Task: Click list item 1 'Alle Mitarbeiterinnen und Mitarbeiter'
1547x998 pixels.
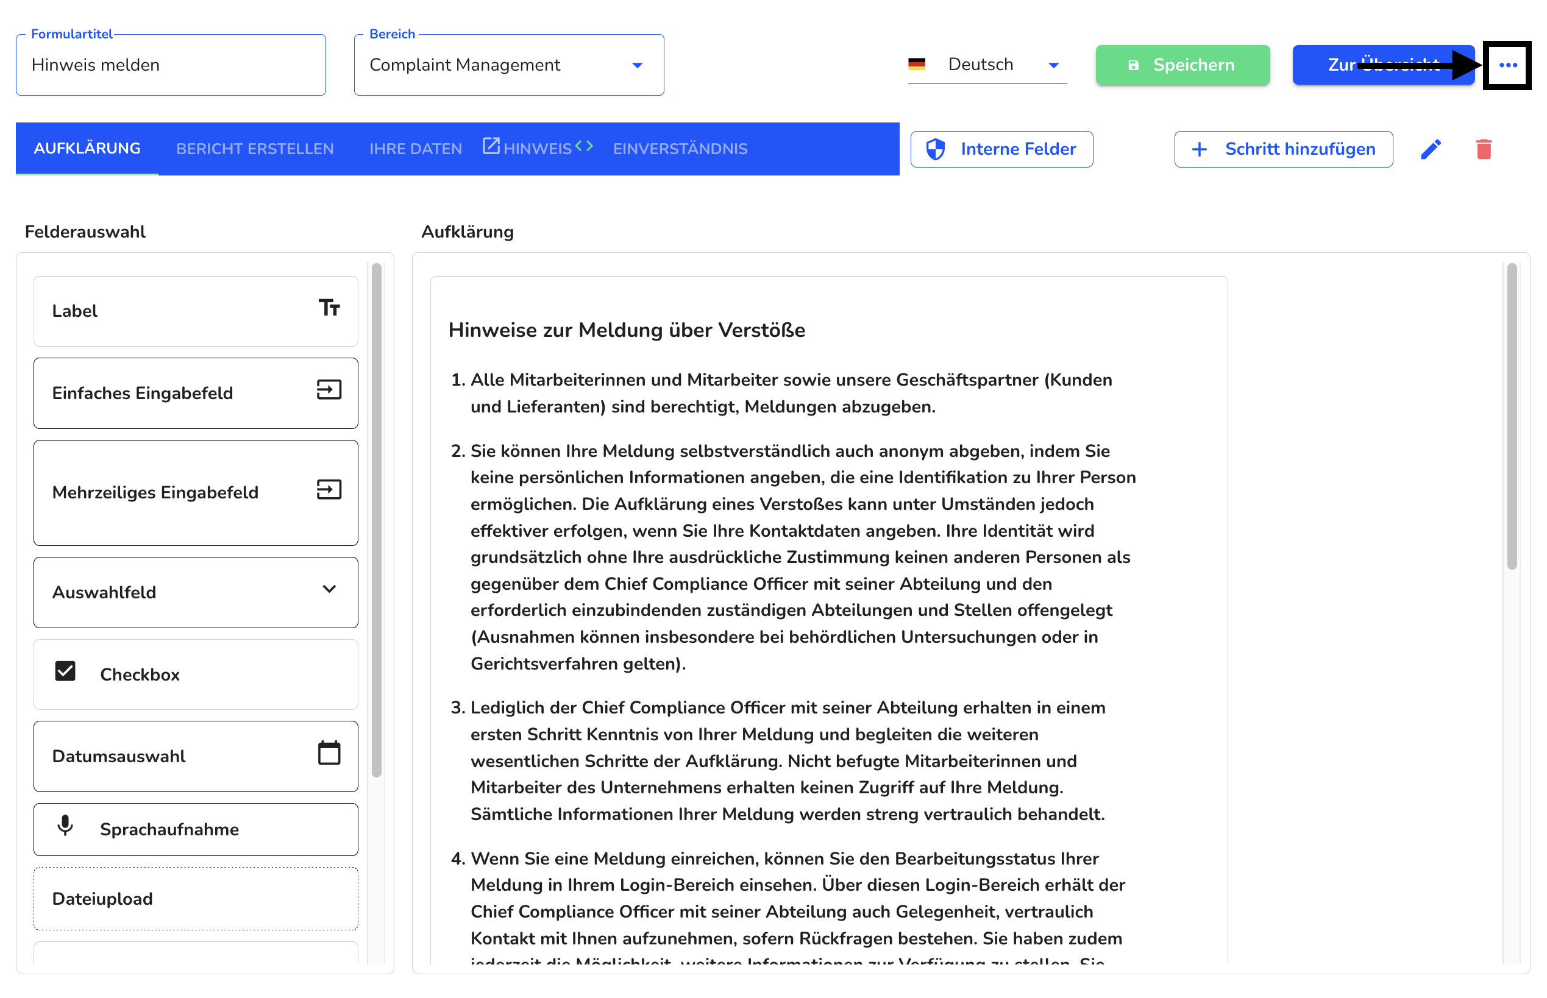Action: 791,393
